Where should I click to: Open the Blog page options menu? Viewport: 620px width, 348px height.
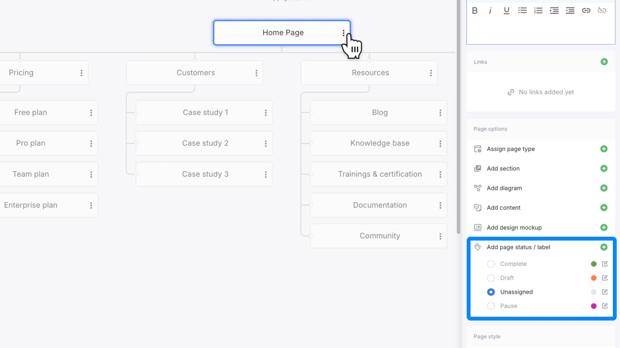tap(440, 113)
